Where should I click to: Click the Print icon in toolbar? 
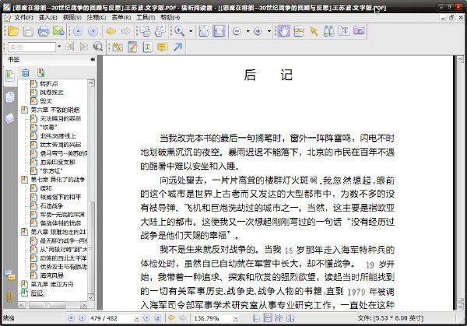point(44,31)
